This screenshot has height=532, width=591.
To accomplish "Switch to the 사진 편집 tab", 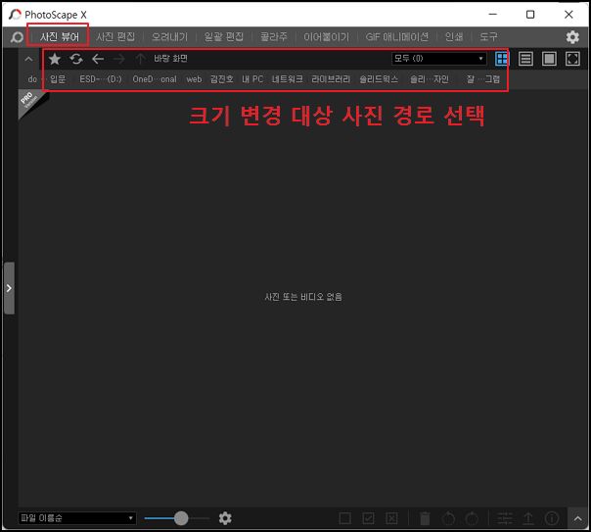I will coord(115,37).
